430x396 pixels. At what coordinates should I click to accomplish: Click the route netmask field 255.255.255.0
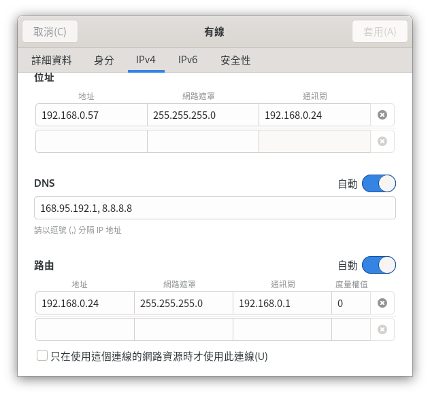(x=184, y=303)
